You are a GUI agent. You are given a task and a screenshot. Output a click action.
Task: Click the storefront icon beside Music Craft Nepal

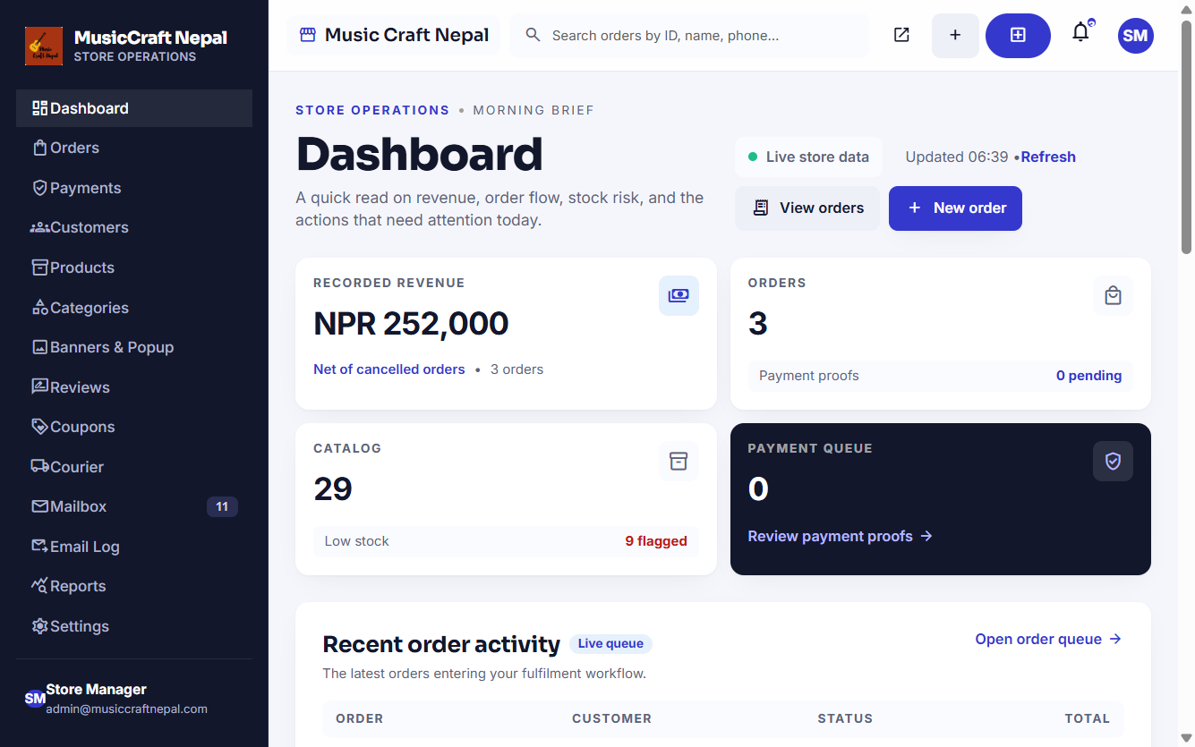(308, 36)
